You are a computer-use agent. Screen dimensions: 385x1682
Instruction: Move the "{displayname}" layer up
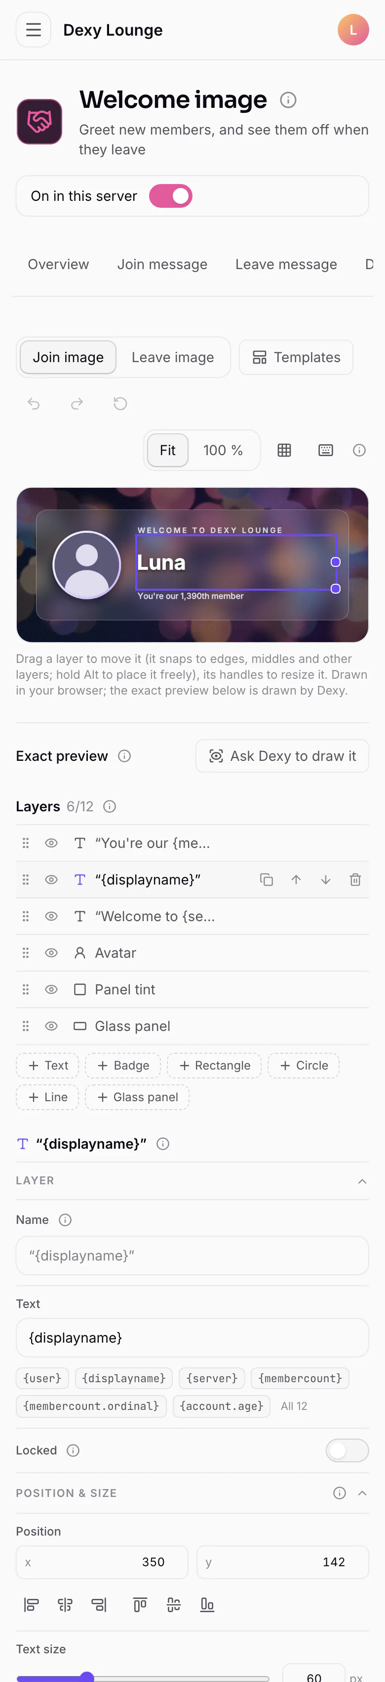point(296,880)
